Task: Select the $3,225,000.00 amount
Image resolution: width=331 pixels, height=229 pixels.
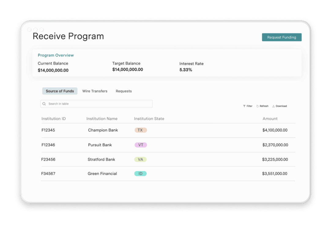Action: click(x=275, y=159)
